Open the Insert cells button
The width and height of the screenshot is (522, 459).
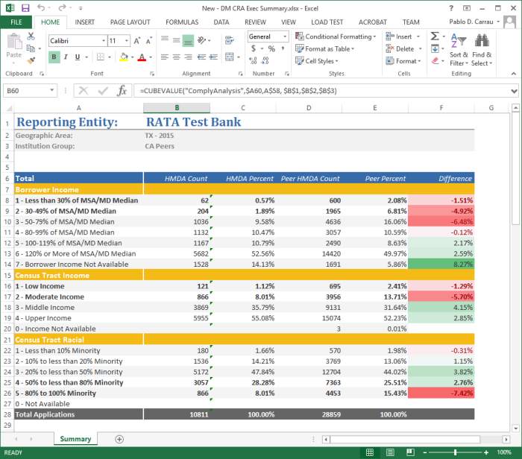coord(403,37)
